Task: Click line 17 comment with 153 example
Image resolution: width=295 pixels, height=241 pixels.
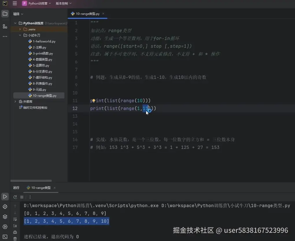Action: (x=155, y=147)
